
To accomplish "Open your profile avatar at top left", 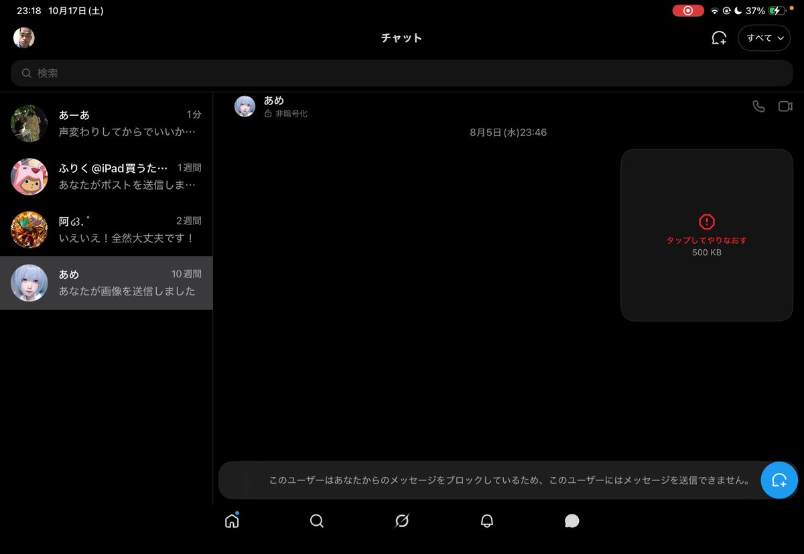I will [24, 38].
